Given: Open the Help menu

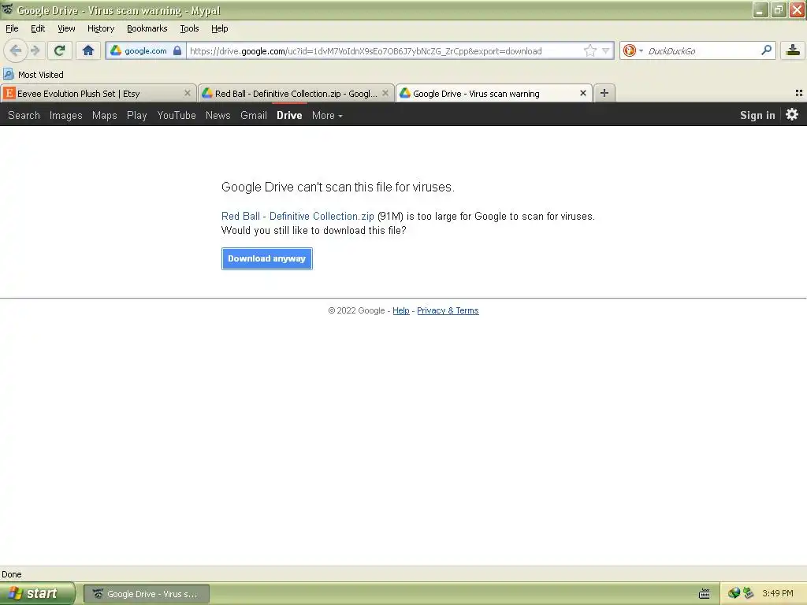Looking at the screenshot, I should (x=220, y=28).
